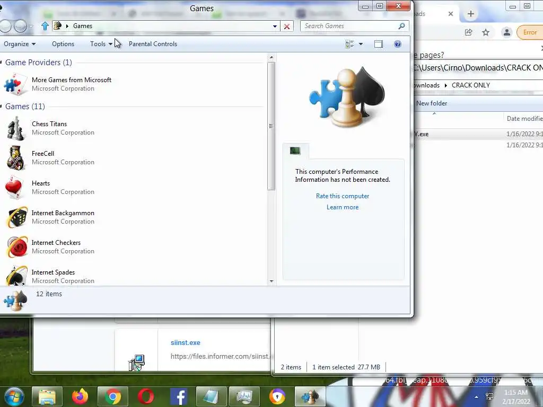Click New folder in the background window

pyautogui.click(x=432, y=103)
